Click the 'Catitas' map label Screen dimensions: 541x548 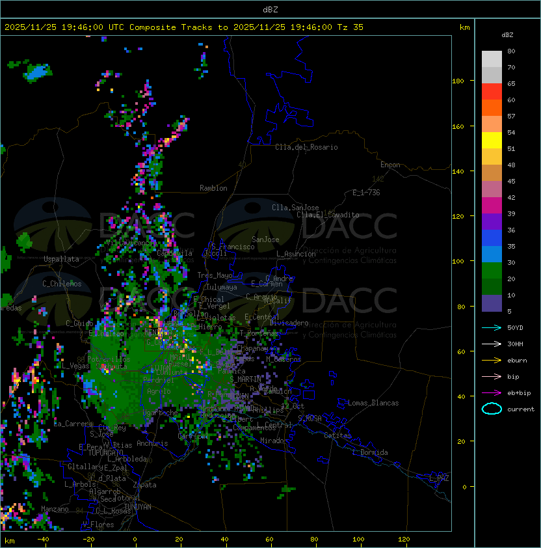[337, 435]
